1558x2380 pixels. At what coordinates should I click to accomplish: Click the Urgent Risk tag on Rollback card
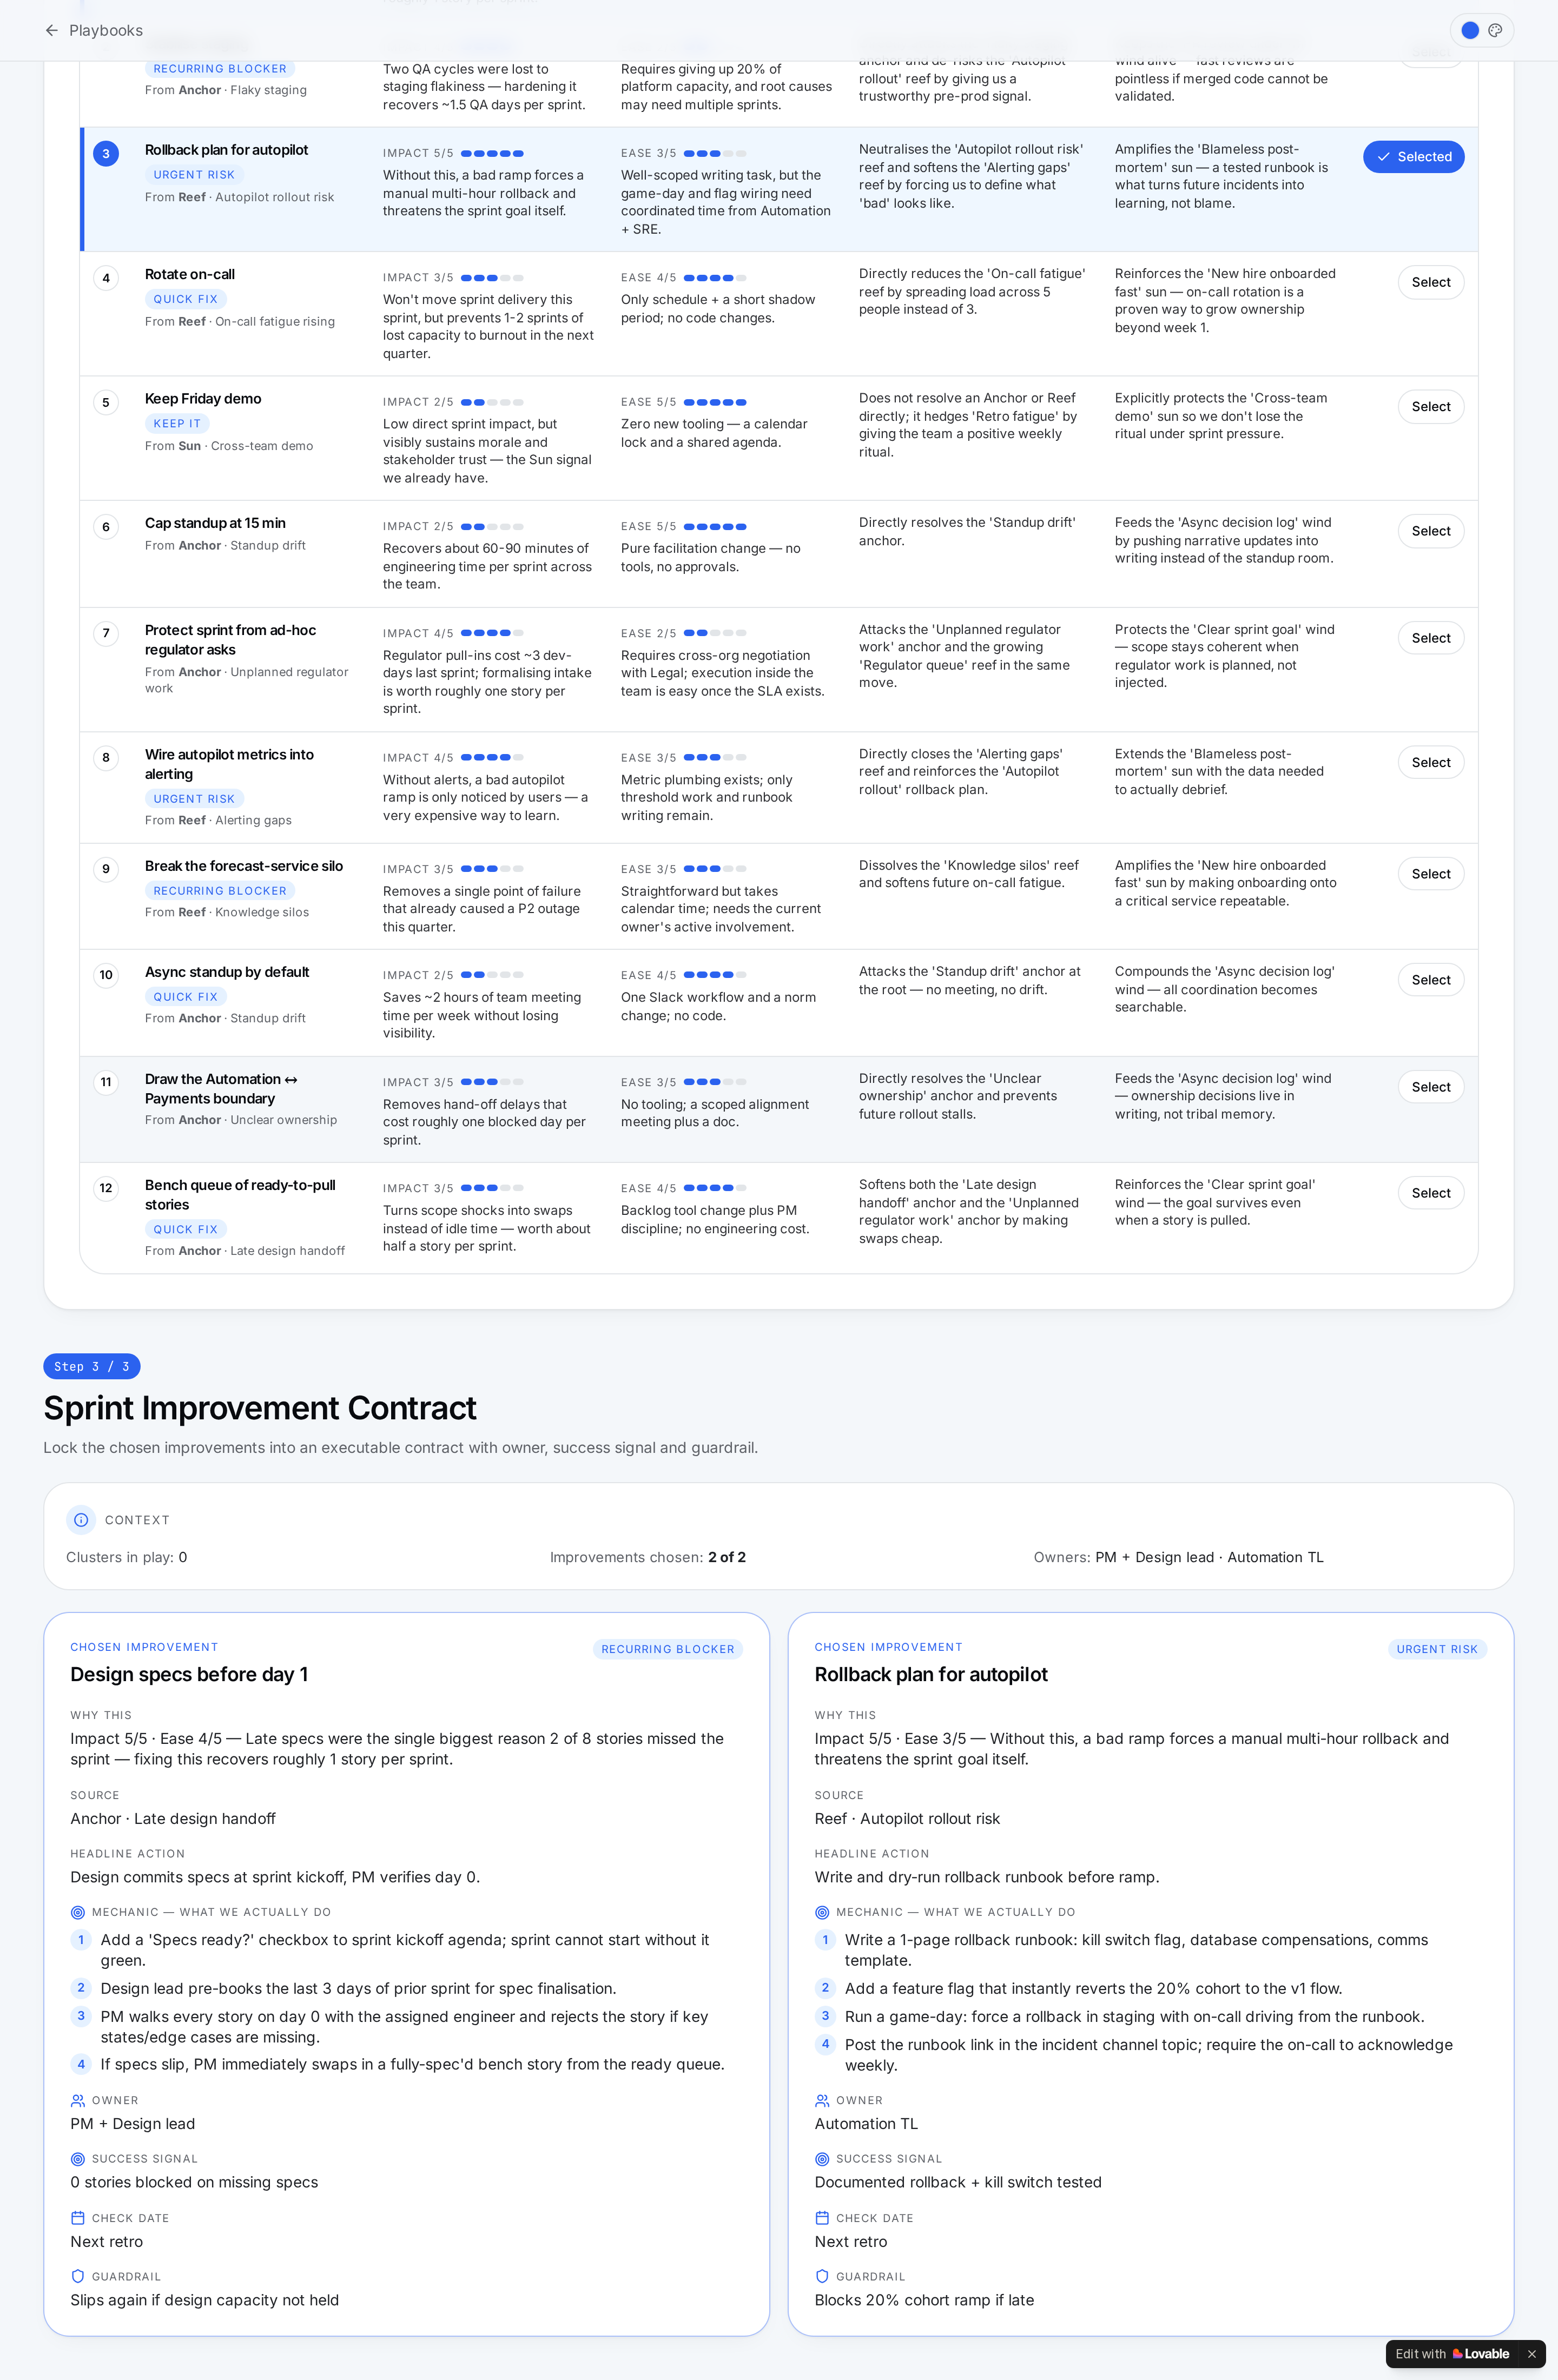[x=1436, y=1649]
